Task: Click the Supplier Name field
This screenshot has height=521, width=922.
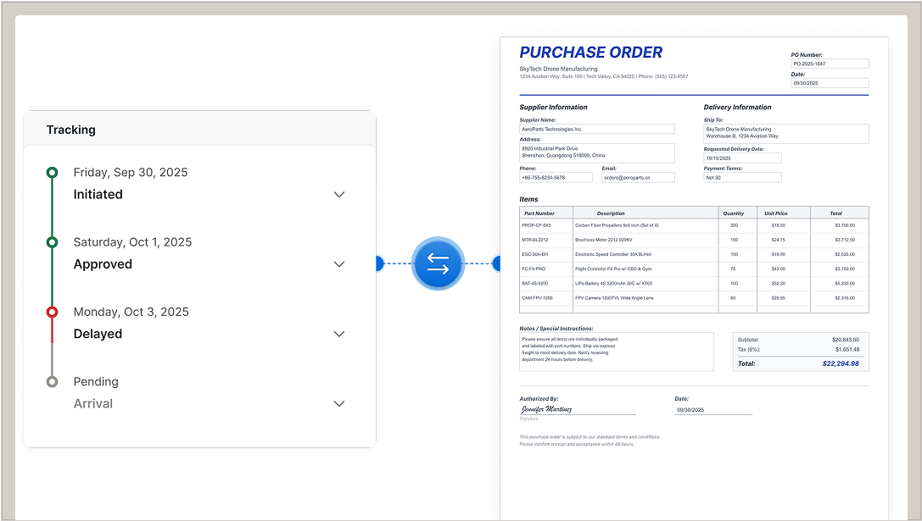Action: click(597, 130)
